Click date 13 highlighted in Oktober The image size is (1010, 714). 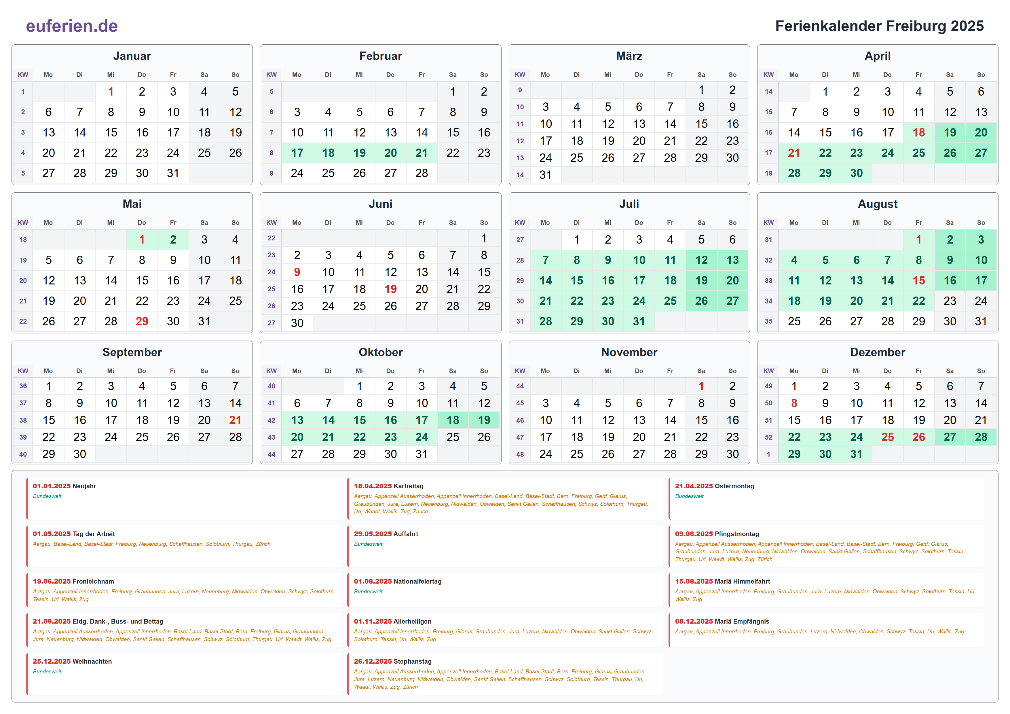(297, 420)
